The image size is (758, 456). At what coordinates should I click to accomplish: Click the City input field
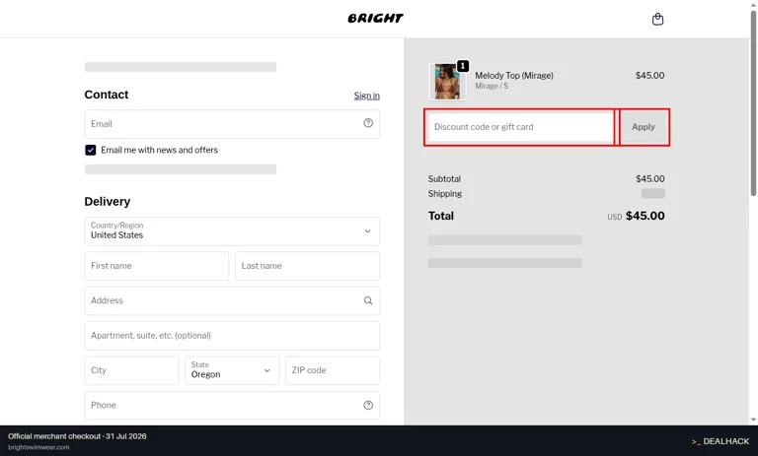(x=131, y=370)
